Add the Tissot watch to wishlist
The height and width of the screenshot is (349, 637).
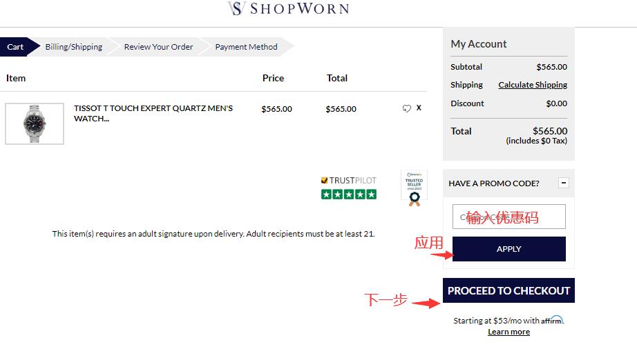click(406, 108)
